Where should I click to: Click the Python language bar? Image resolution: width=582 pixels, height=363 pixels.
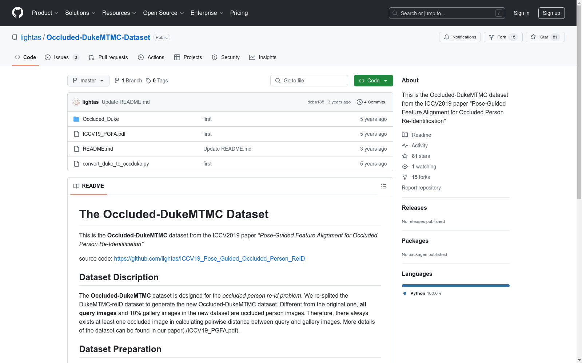click(x=456, y=286)
